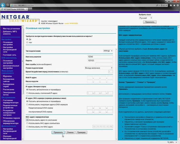Open Настройки беспроводной сети under Настройка

(10, 49)
